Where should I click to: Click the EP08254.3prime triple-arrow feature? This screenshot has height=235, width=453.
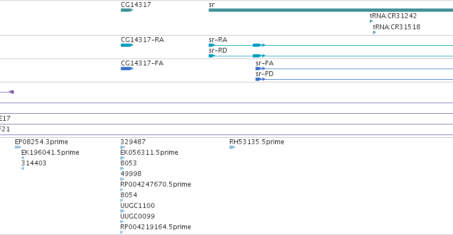tap(18, 147)
